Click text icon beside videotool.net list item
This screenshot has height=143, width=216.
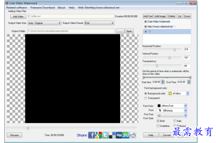coord(146,27)
